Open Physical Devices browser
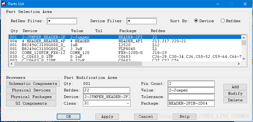The width and height of the screenshot is (253, 122). tap(31, 90)
